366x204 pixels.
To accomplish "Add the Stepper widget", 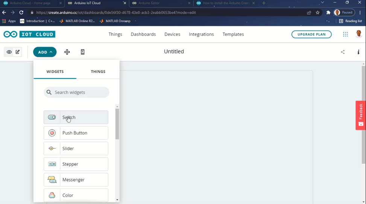I will 76,164.
